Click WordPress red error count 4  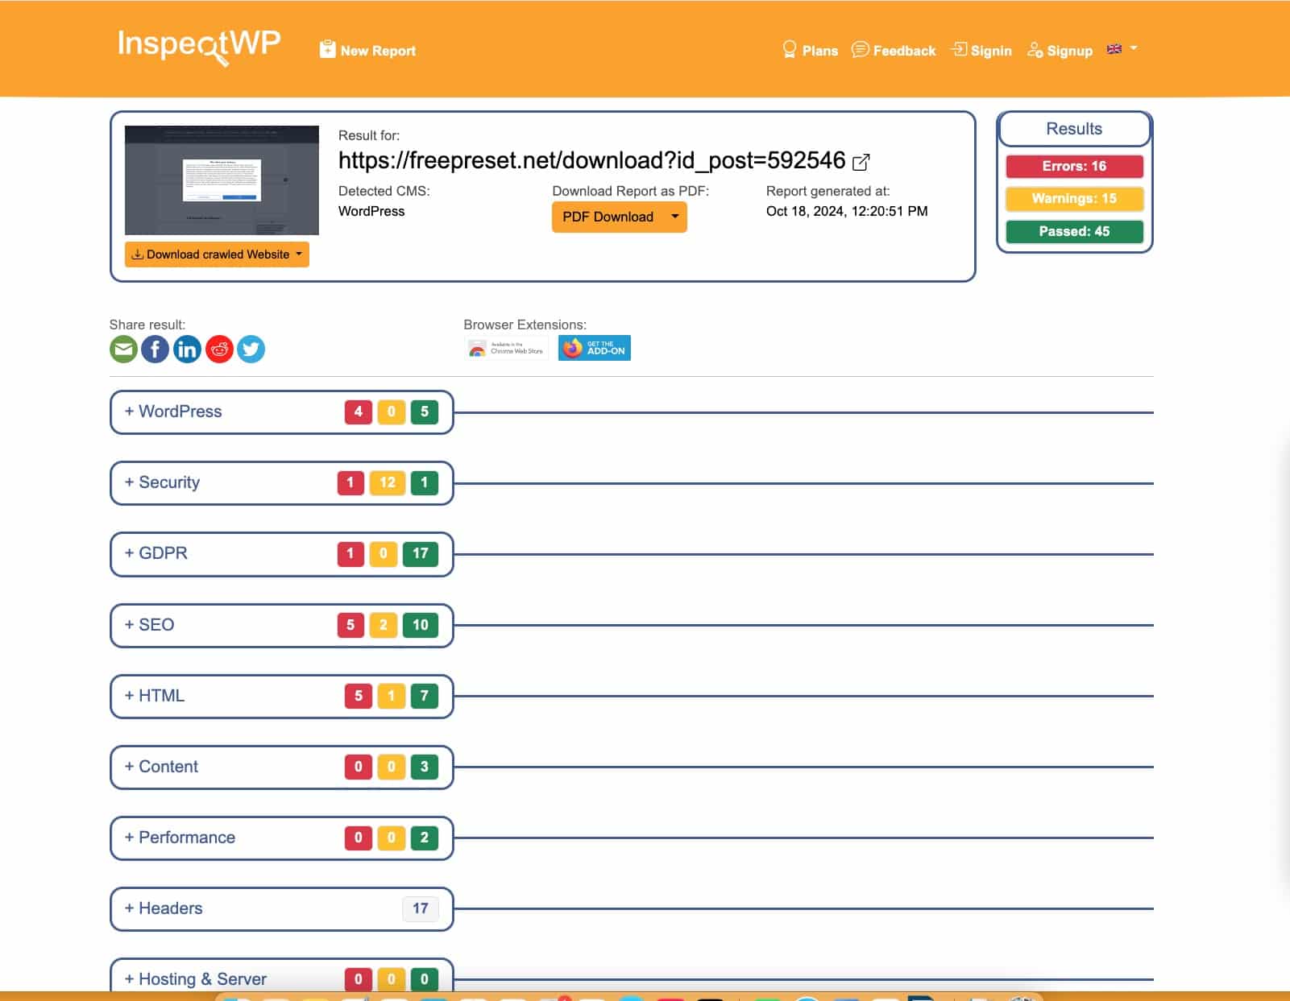pos(359,412)
